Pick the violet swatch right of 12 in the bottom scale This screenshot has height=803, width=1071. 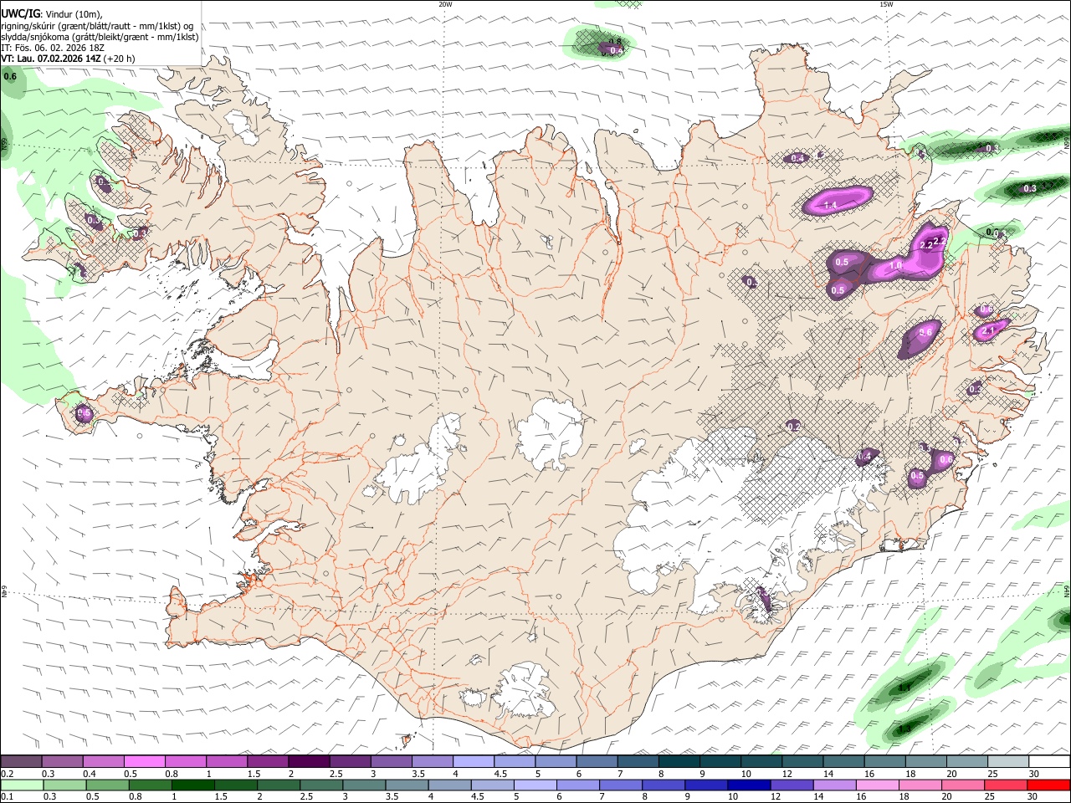(791, 785)
